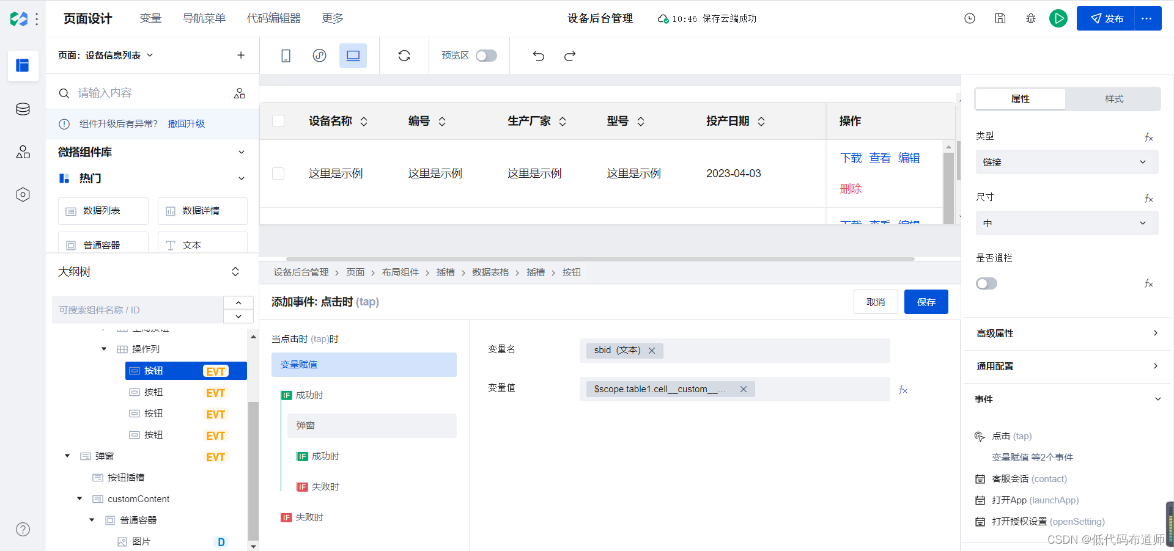This screenshot has width=1174, height=551.
Task: Add a new page with plus icon
Action: pyautogui.click(x=241, y=56)
